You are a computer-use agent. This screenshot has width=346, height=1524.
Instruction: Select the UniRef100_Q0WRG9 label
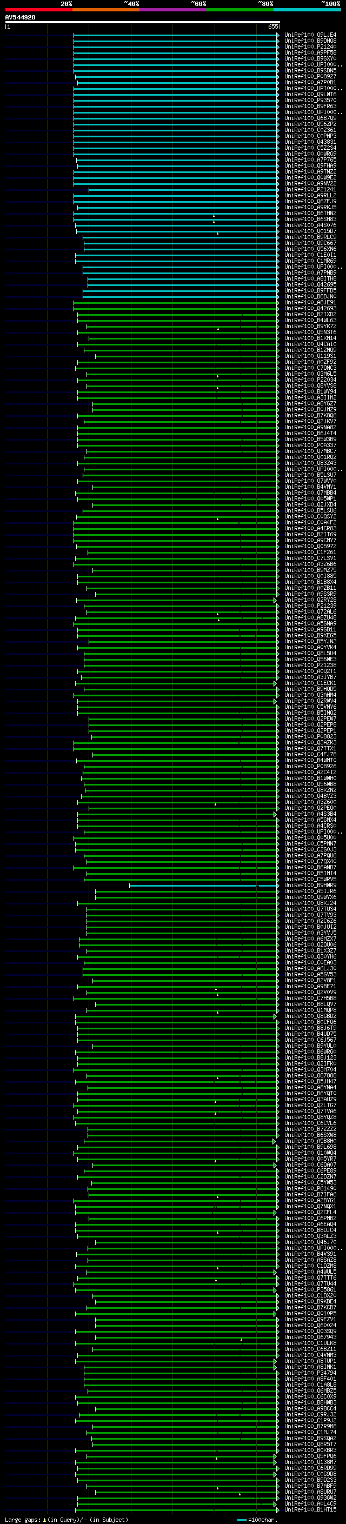[310, 154]
